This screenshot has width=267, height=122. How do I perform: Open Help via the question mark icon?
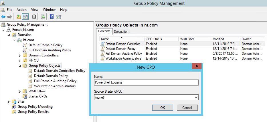[x=52, y=17]
